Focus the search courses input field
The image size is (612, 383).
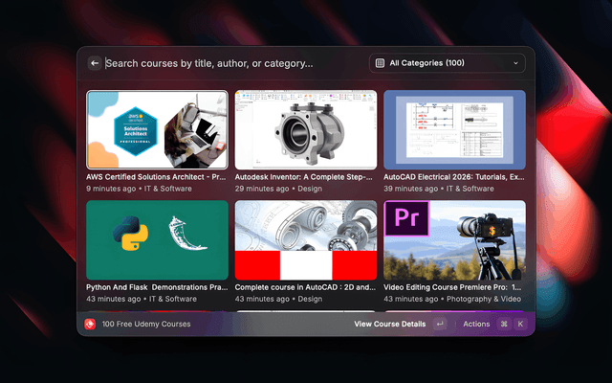click(229, 63)
